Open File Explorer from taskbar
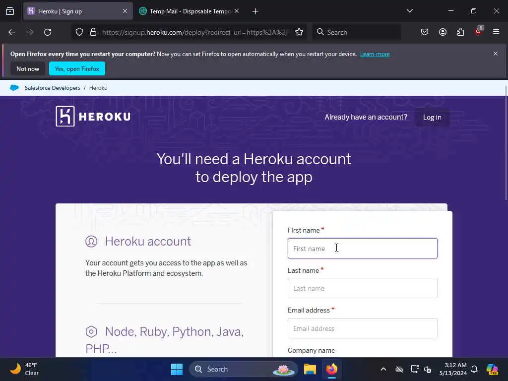508x381 pixels. tap(310, 369)
